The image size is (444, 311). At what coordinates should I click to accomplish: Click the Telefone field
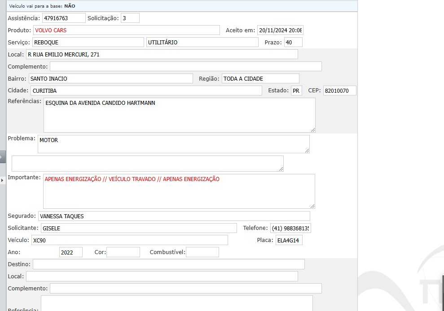tap(290, 228)
